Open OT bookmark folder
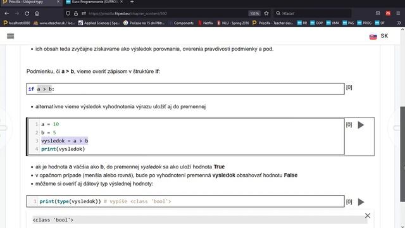405x228 pixels. (x=380, y=23)
